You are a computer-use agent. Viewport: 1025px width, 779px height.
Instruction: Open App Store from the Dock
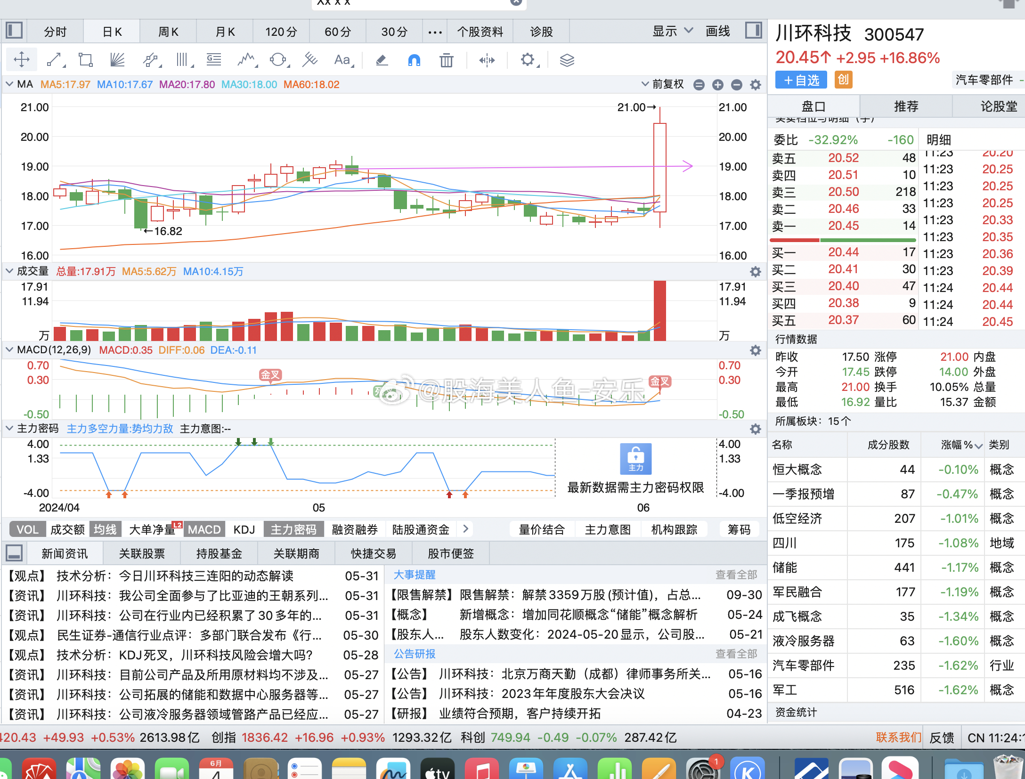coord(570,769)
